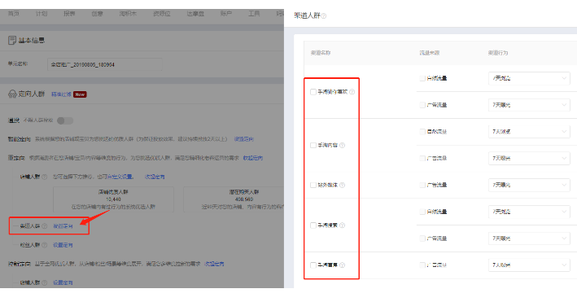Image resolution: width=577 pixels, height=302 pixels.
Task: Open behavior dropdown for 手淘内容 natural traffic
Action: pos(529,132)
